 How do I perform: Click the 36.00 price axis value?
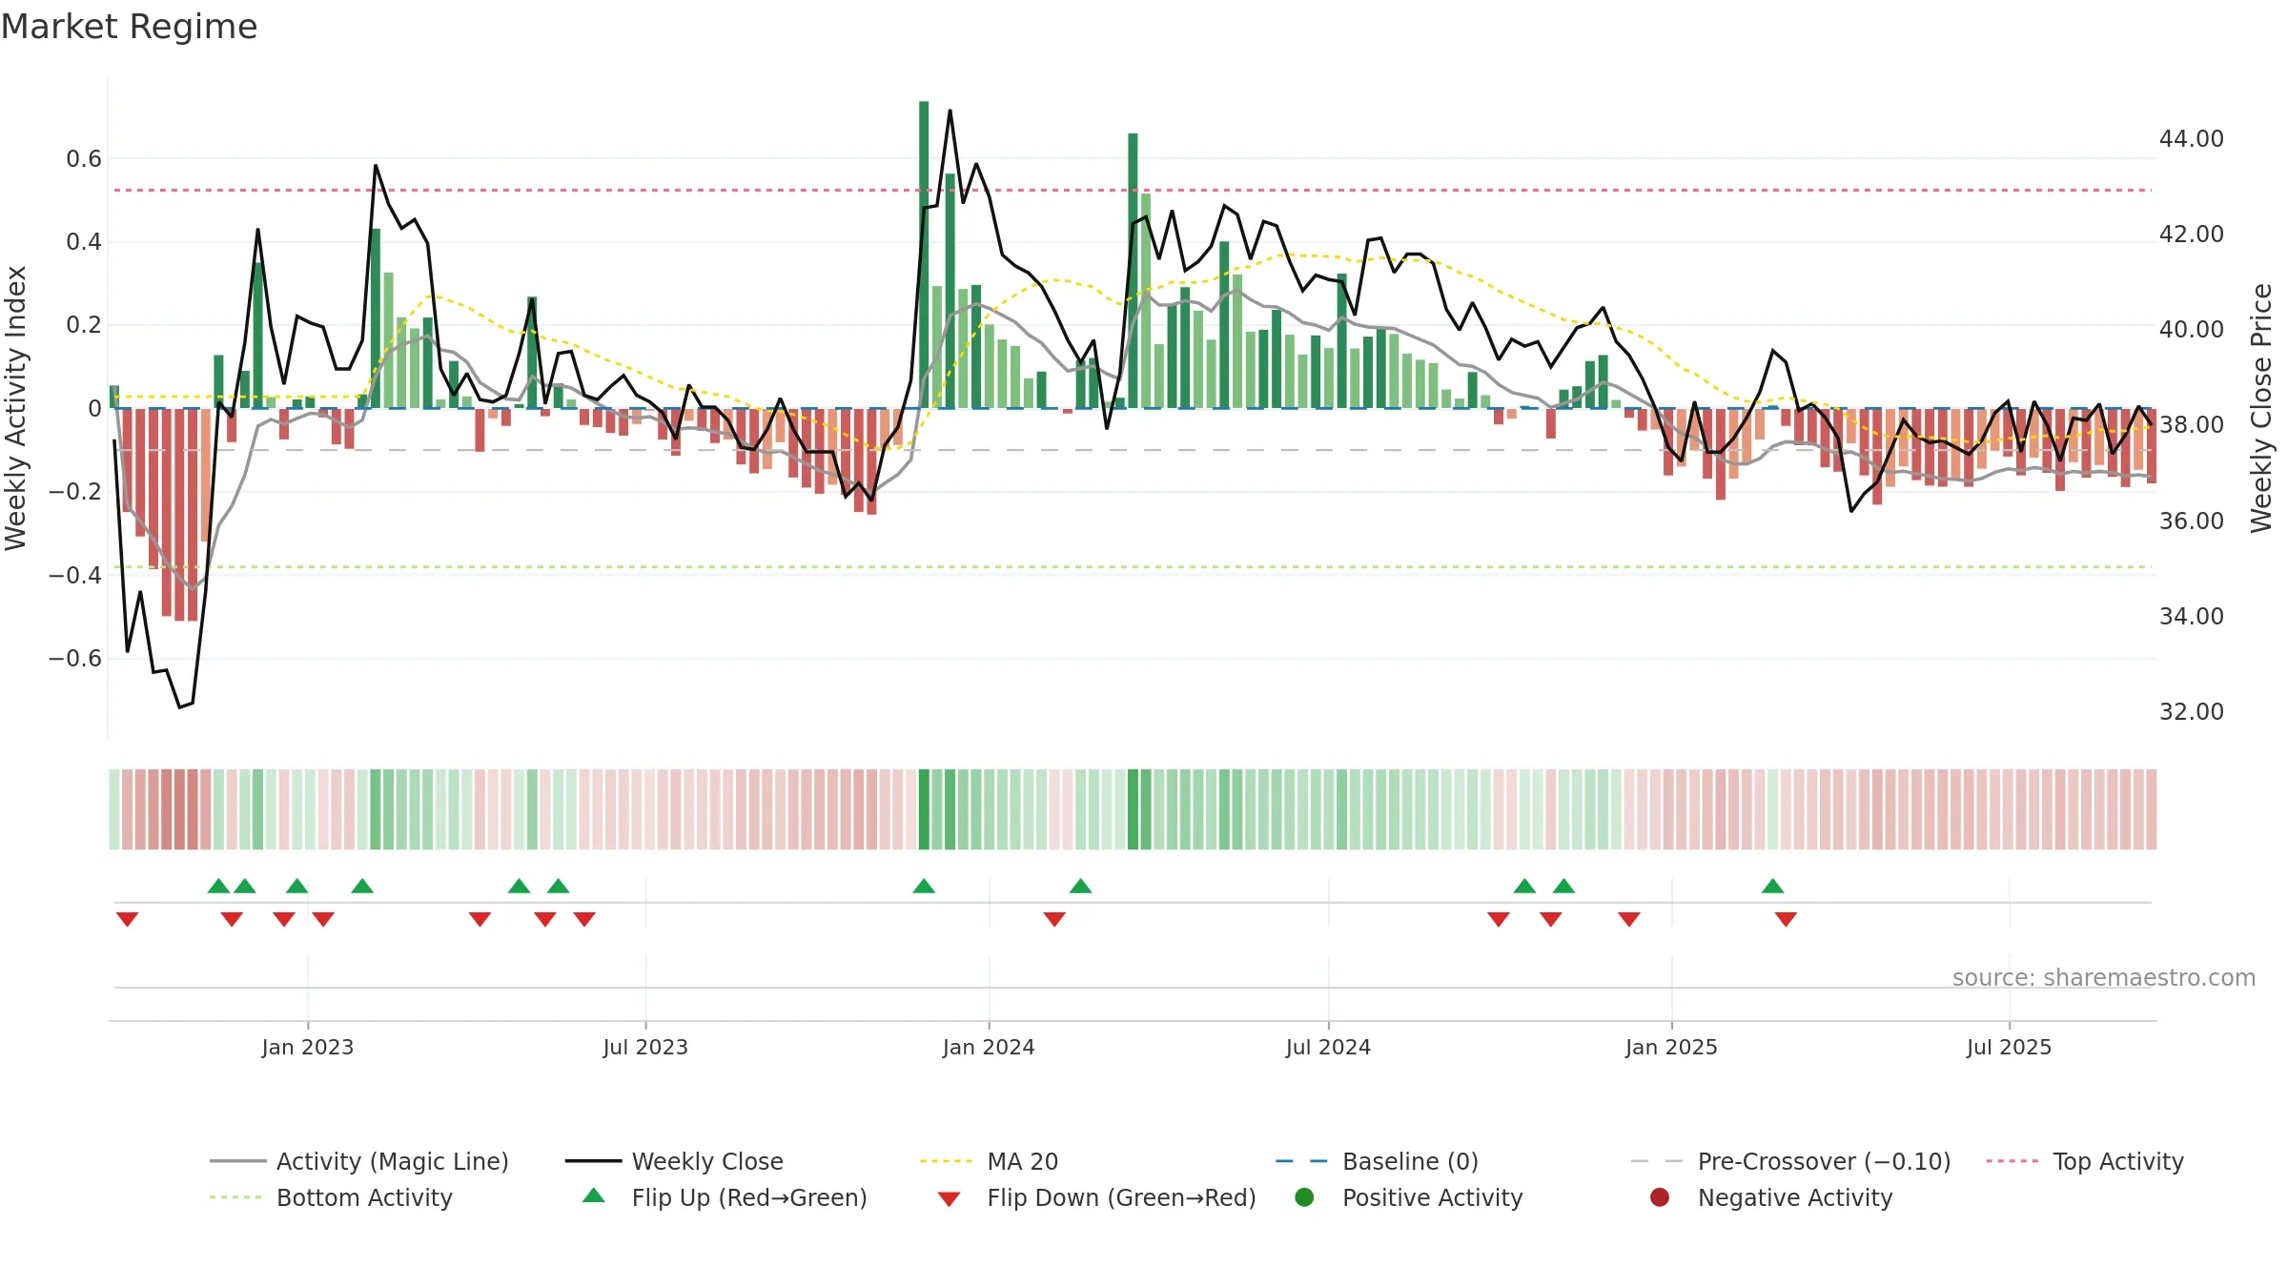[2191, 521]
